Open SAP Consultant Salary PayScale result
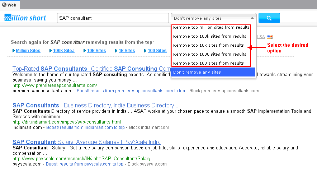This screenshot has width=317, height=172. pyautogui.click(x=86, y=142)
